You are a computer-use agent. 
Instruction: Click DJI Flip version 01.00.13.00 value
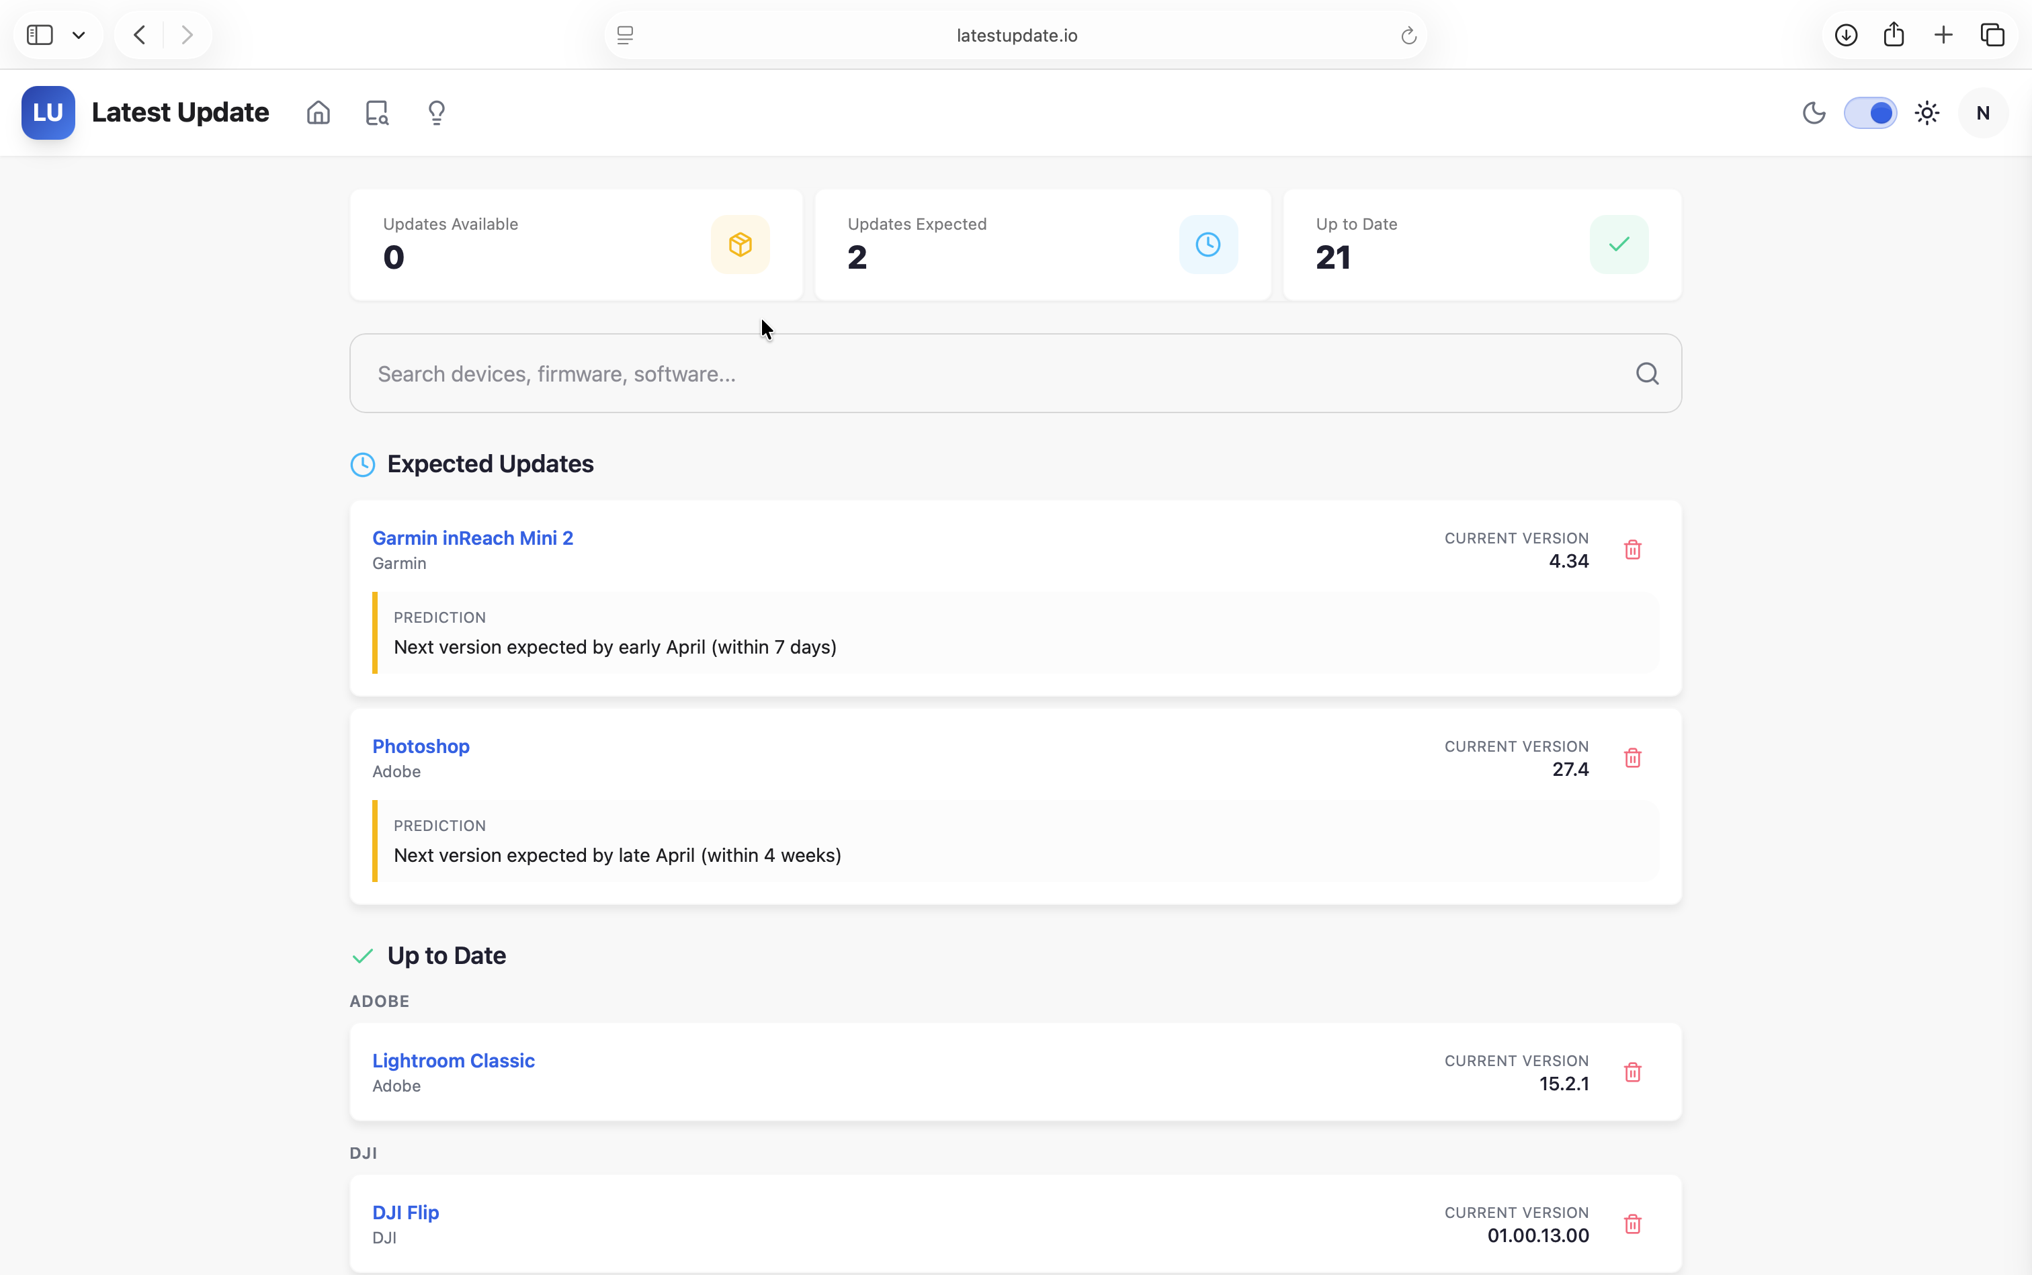(x=1537, y=1235)
